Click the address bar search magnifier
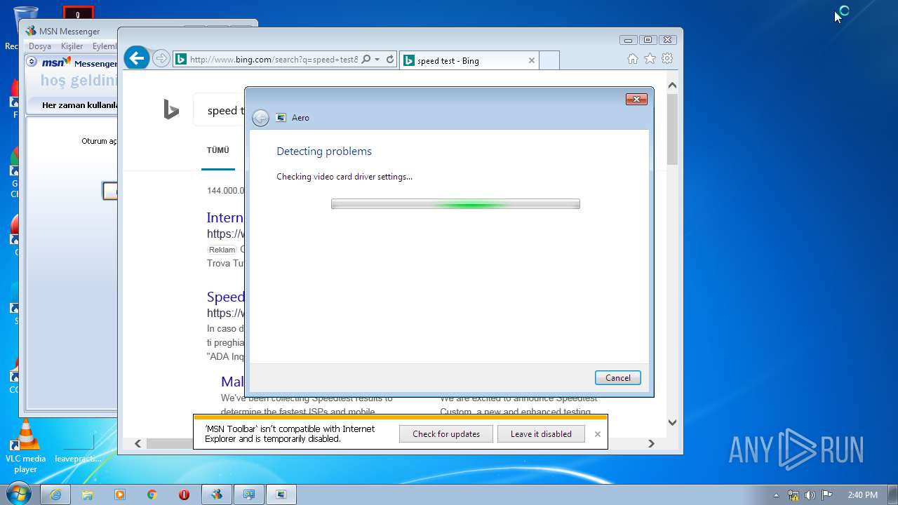The height and width of the screenshot is (505, 898). (x=366, y=60)
